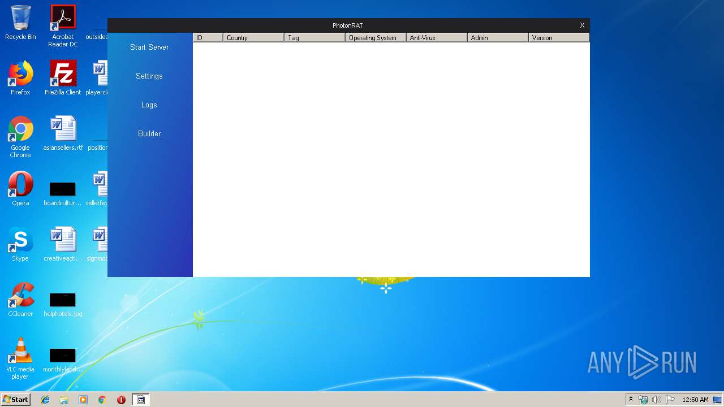This screenshot has height=407, width=724.
Task: Start the PhotonRAT server
Action: pyautogui.click(x=149, y=47)
